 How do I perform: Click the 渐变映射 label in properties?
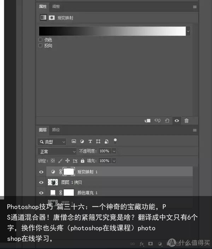click(x=65, y=18)
